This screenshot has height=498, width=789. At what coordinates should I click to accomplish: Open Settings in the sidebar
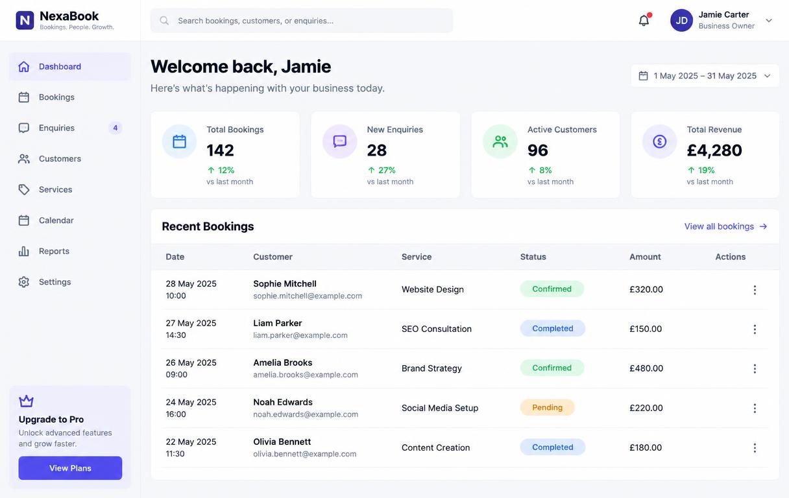tap(70, 282)
